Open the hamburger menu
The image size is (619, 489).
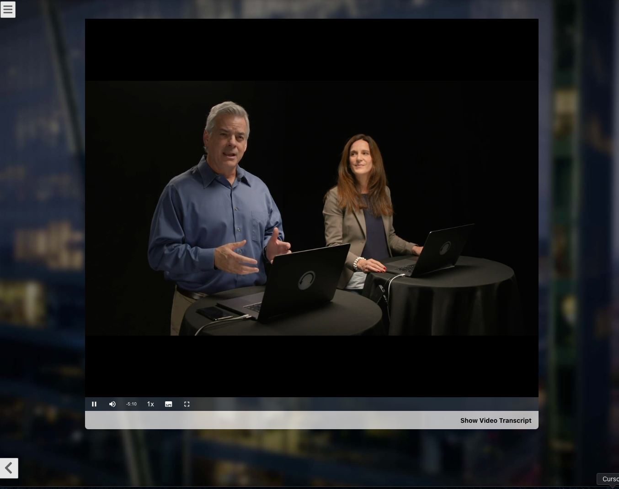(x=8, y=10)
